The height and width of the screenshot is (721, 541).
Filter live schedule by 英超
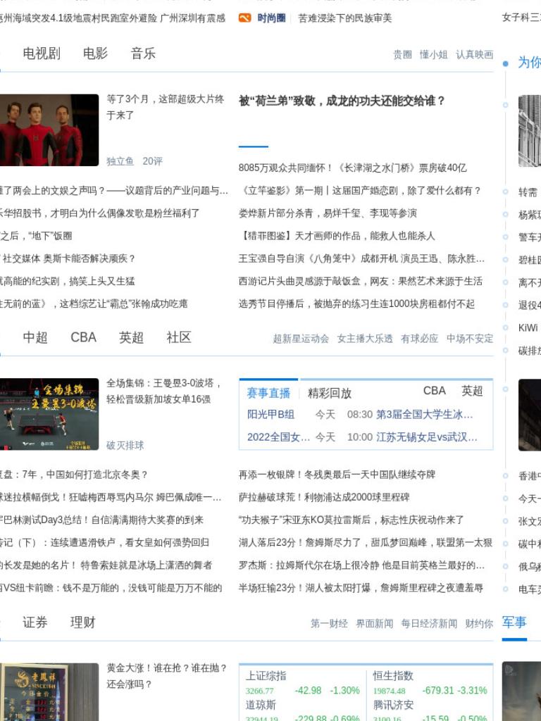[472, 391]
